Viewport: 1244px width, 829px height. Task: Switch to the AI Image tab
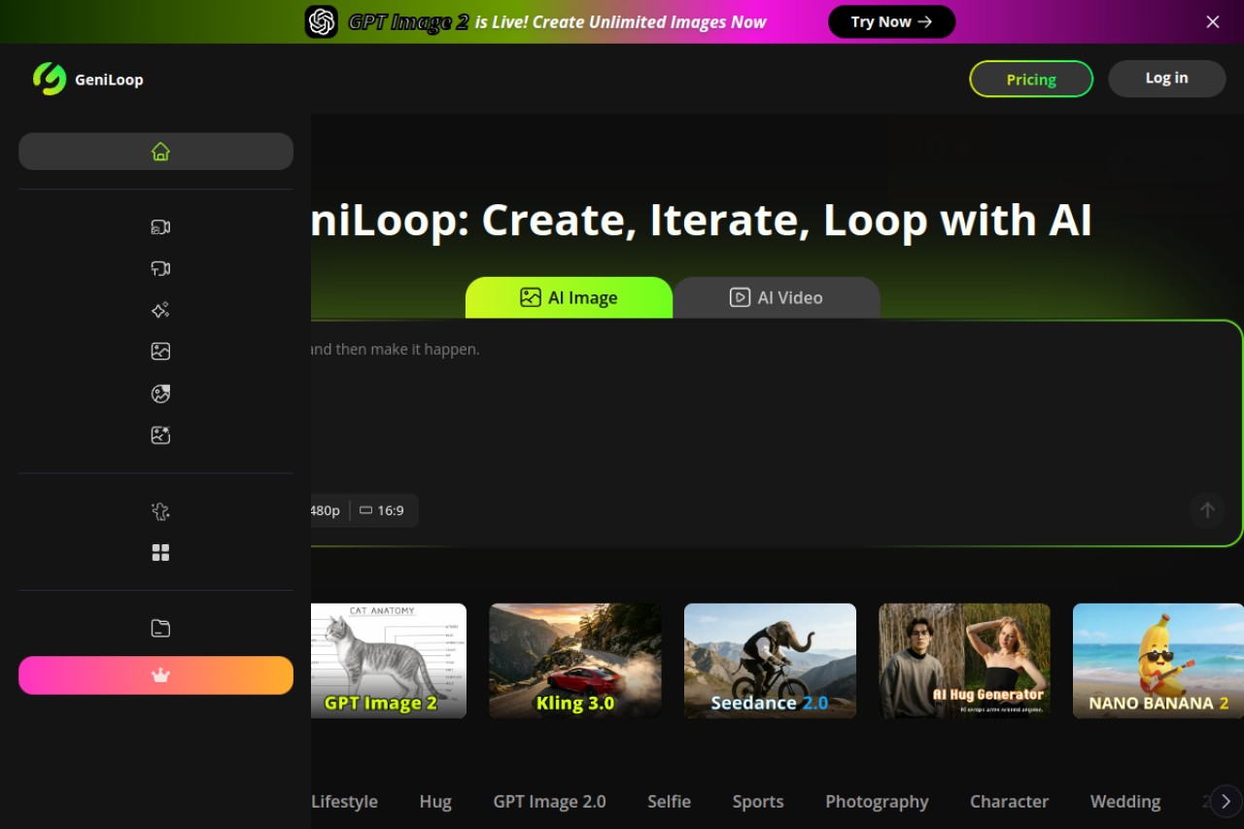coord(569,297)
